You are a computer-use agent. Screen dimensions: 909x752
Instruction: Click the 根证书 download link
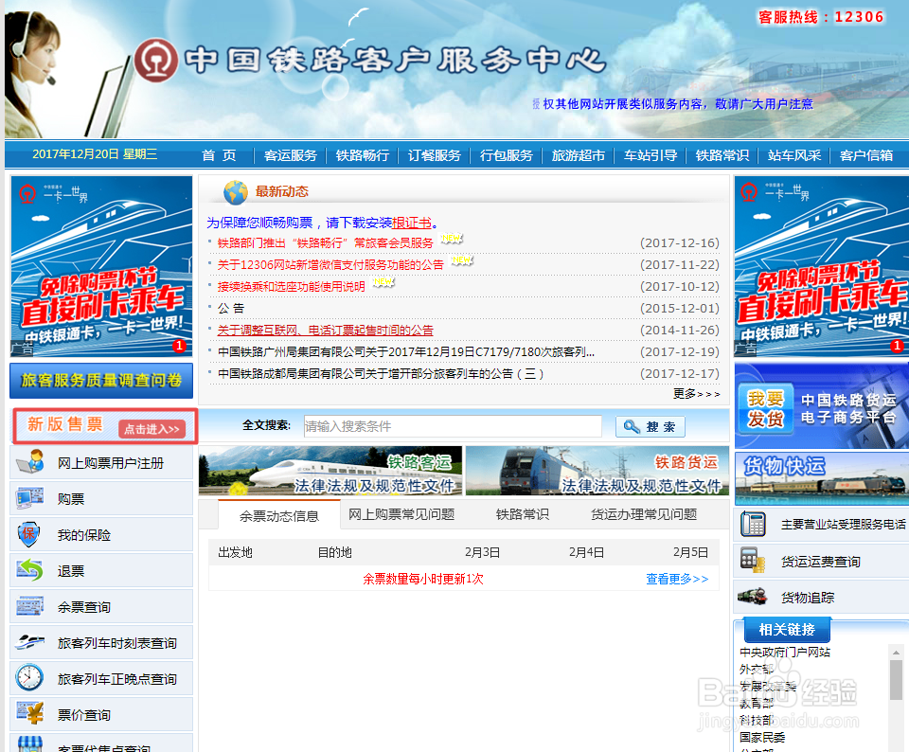(412, 223)
